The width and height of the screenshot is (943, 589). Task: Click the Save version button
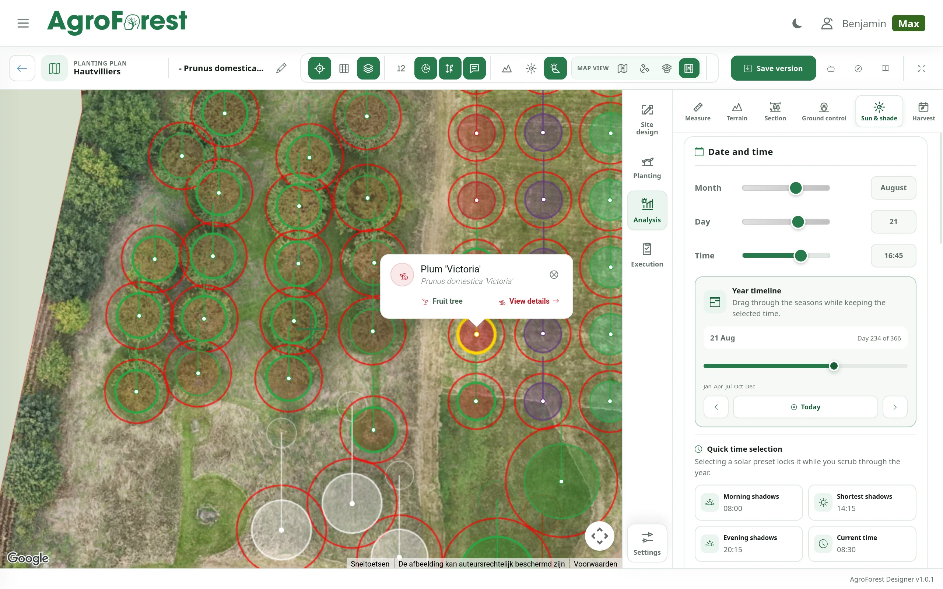(773, 68)
